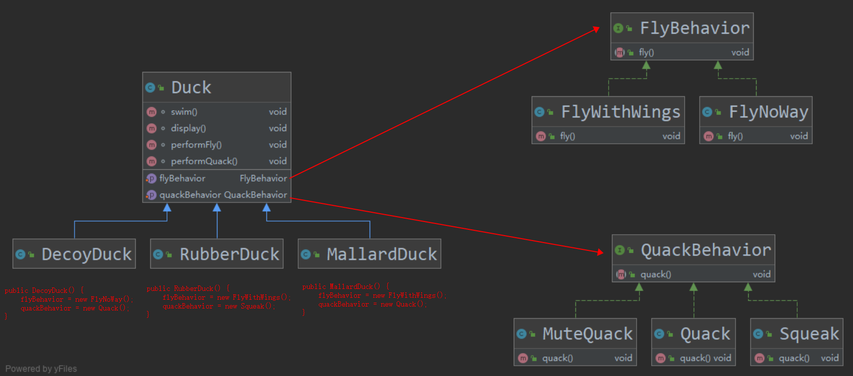Click the RubberDuck class icon
Screen dimensions: 853x376
(x=158, y=254)
